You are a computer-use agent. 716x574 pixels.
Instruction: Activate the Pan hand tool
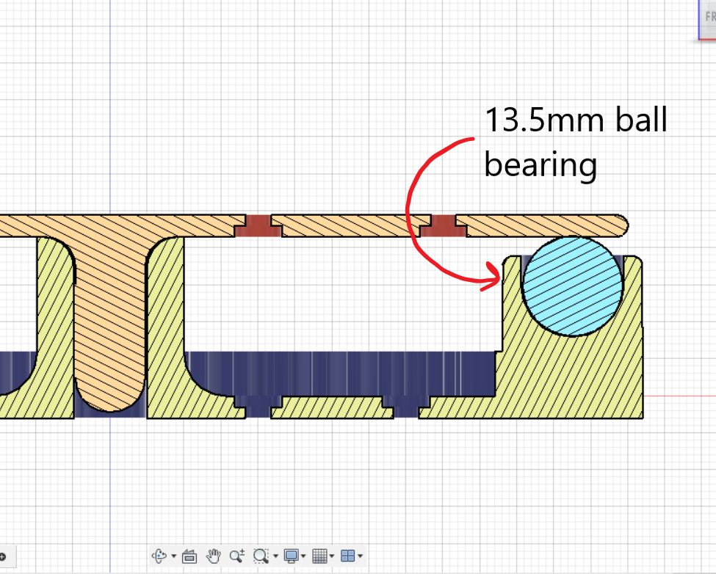pyautogui.click(x=213, y=556)
